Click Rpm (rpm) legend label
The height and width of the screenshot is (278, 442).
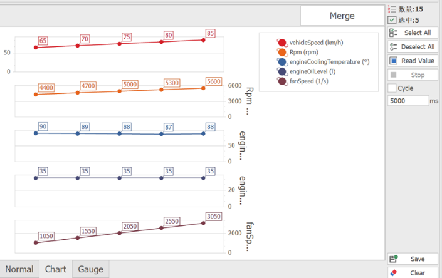coord(304,53)
